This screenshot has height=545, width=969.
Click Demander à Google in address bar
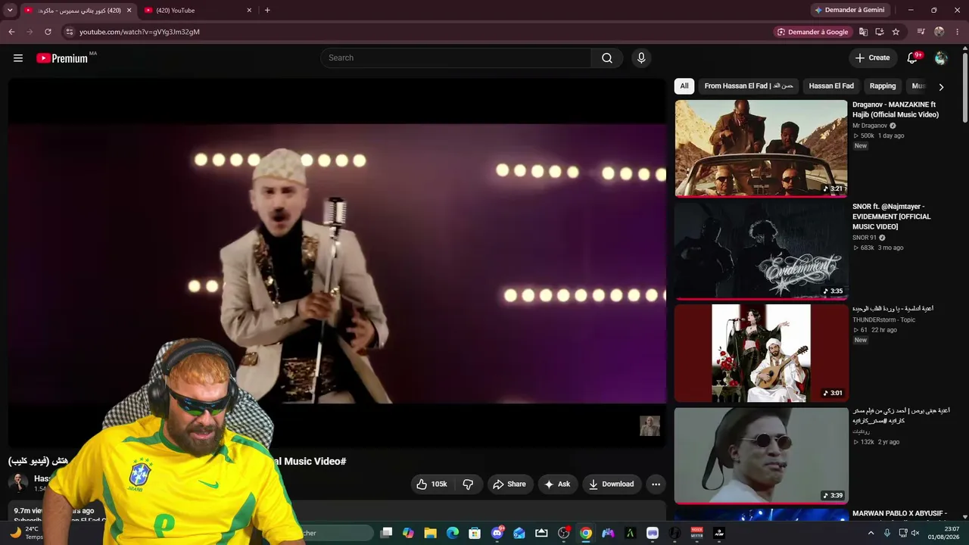pyautogui.click(x=812, y=32)
